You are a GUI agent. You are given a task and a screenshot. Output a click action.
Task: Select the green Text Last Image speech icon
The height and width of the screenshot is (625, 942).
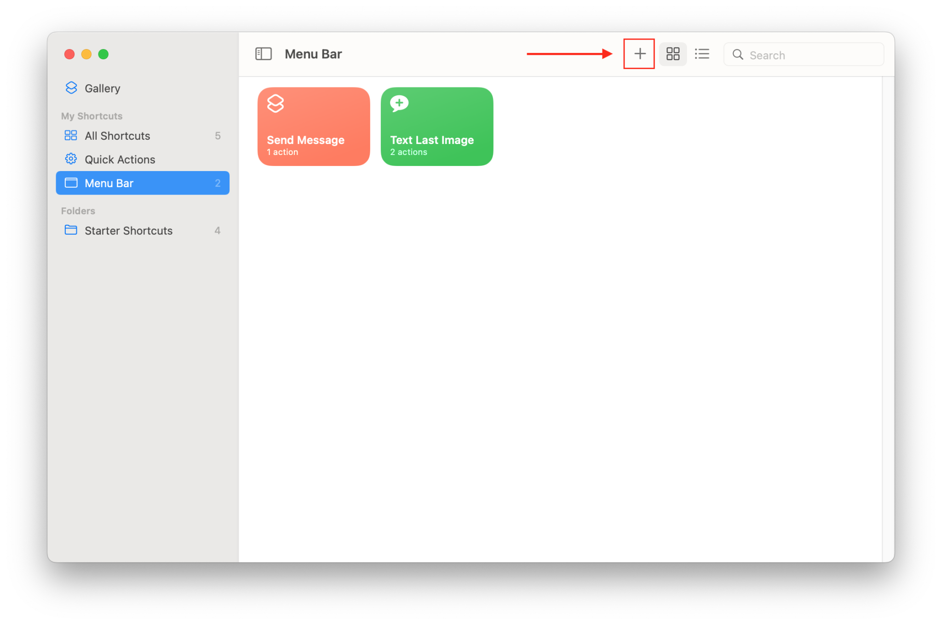click(x=399, y=103)
